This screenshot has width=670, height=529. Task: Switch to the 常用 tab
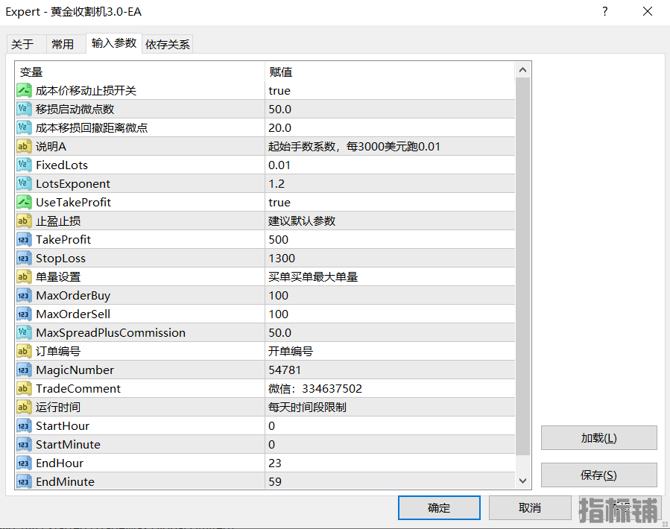point(66,44)
